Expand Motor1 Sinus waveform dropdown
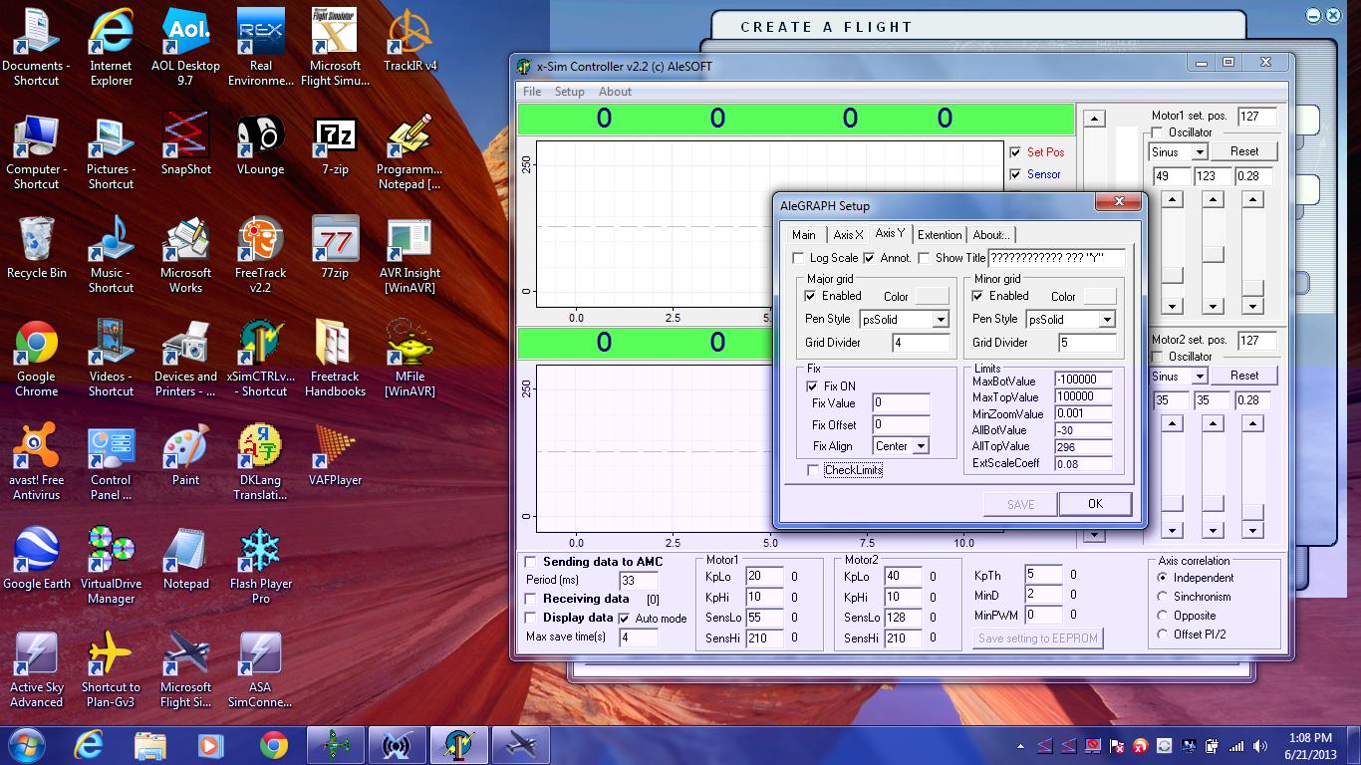Image resolution: width=1361 pixels, height=765 pixels. 1199,152
